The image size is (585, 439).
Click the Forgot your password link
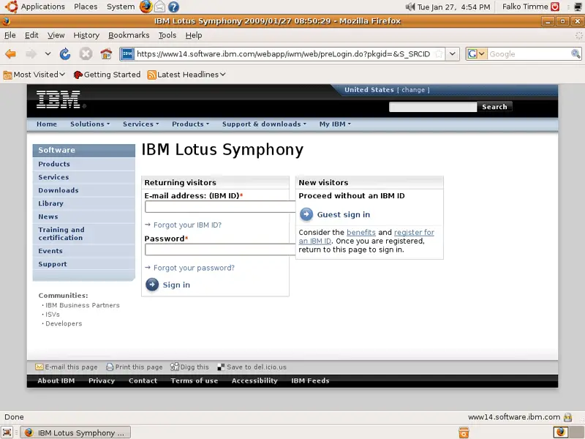[x=194, y=268]
